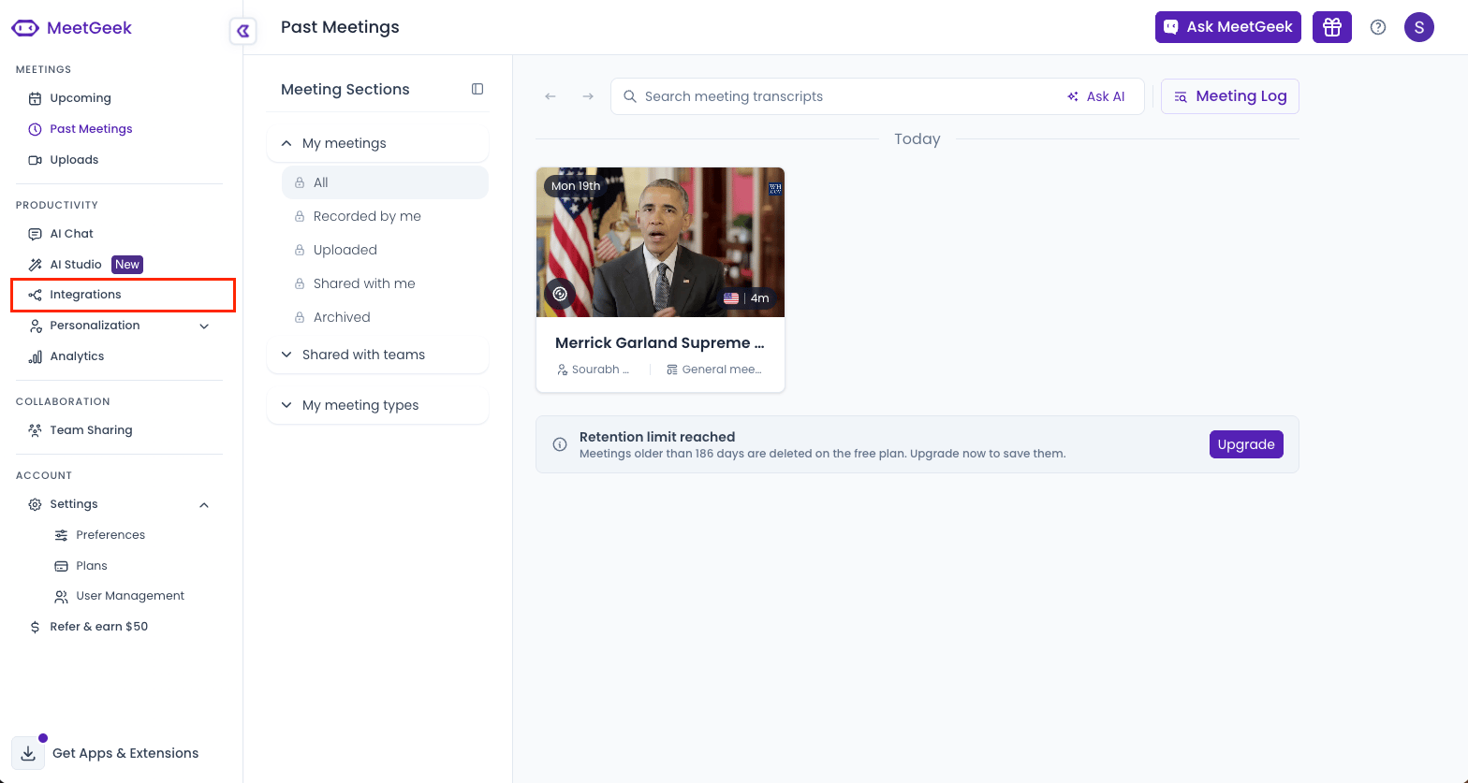This screenshot has width=1468, height=783.
Task: Open the help question mark icon
Action: pos(1378,27)
